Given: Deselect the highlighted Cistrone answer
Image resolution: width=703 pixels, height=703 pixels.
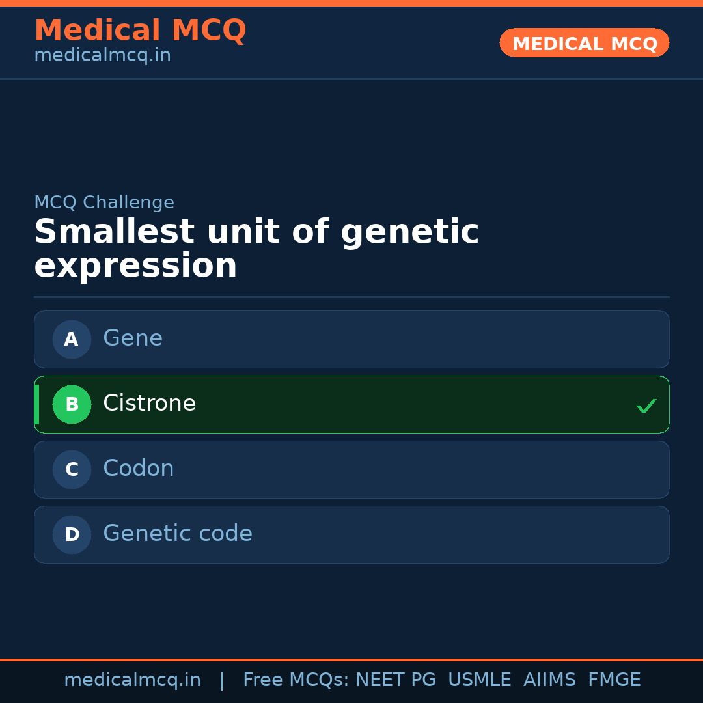Looking at the screenshot, I should (x=351, y=404).
